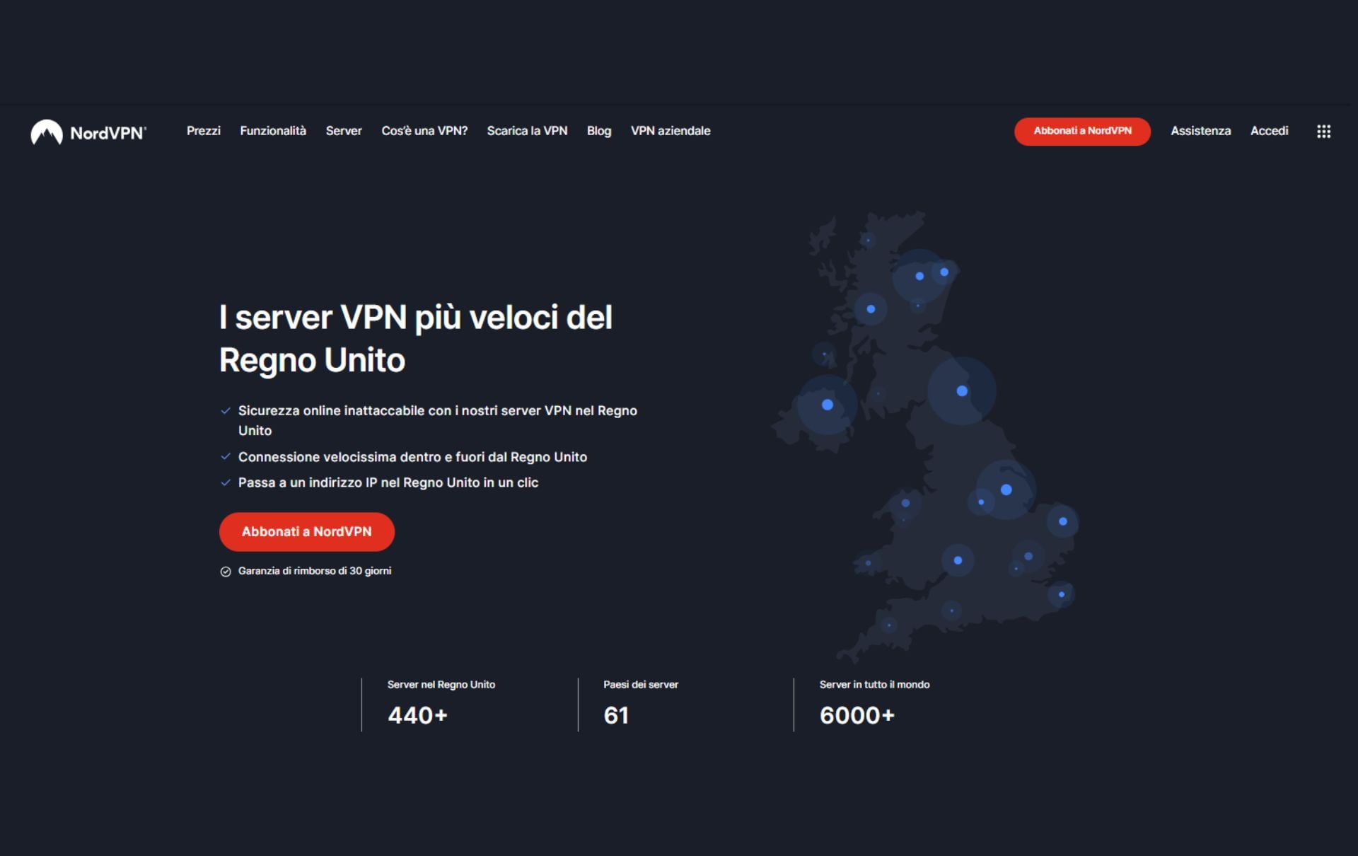Click Accedi to log in
This screenshot has height=856, width=1358.
point(1269,131)
